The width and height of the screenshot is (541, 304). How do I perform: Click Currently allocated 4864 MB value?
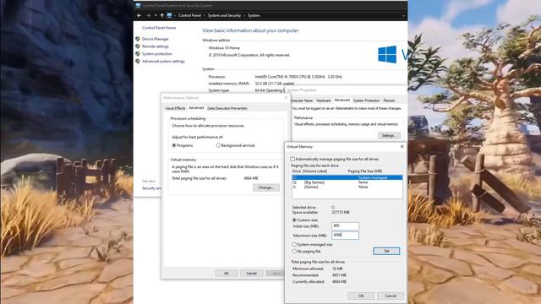(x=339, y=281)
